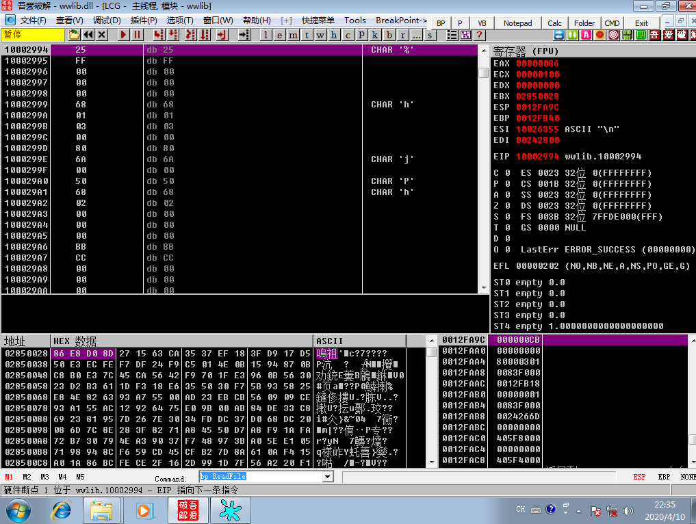Click the Open file folder toolbar icon
The height and width of the screenshot is (524, 696).
tap(74, 35)
